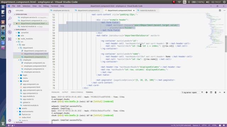Image resolution: width=227 pixels, height=127 pixels.
Task: Open the View menu
Action: [34, 6]
